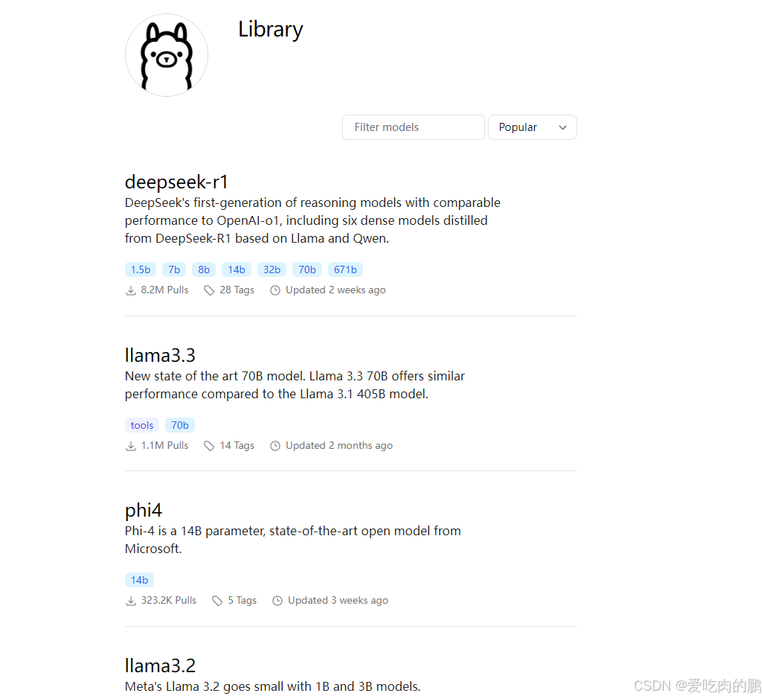The image size is (764, 699).
Task: Click the clock icon beside Updated 2 weeks ago
Action: [x=275, y=290]
